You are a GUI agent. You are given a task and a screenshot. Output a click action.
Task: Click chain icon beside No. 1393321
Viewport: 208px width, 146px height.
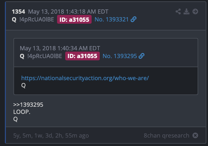(x=133, y=19)
